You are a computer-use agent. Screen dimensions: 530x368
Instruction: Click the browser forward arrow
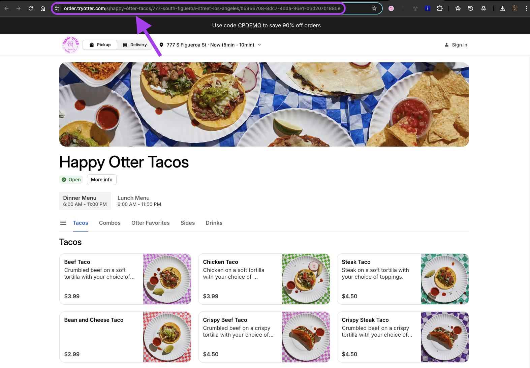coord(19,8)
